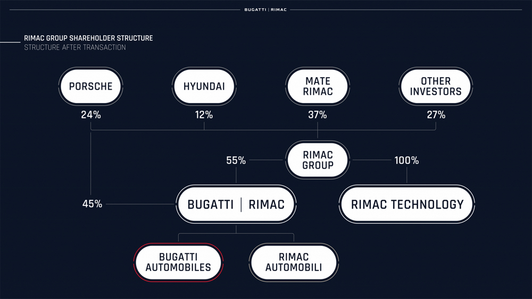Select the Rimac Group Shareholder Structure title

click(88, 38)
